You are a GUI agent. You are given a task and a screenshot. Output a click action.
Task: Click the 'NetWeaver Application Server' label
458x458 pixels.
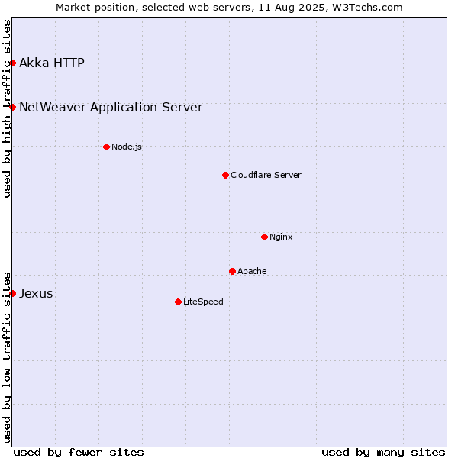point(111,107)
